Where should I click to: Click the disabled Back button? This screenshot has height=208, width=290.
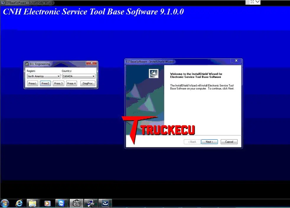click(192, 142)
